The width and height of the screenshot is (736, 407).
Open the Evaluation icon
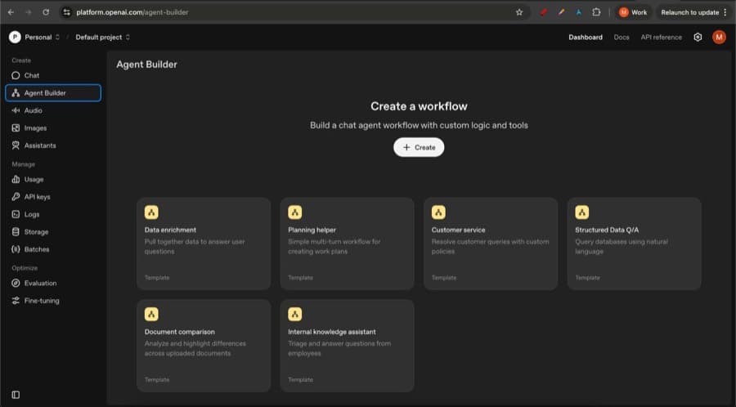(16, 284)
